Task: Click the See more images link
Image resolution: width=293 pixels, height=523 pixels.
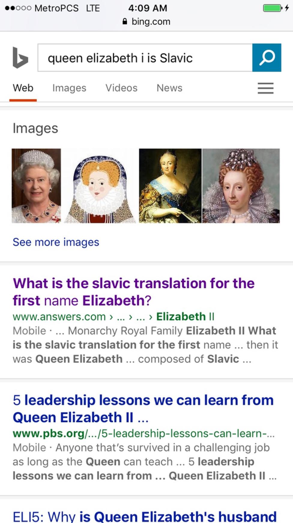Action: coord(56,242)
